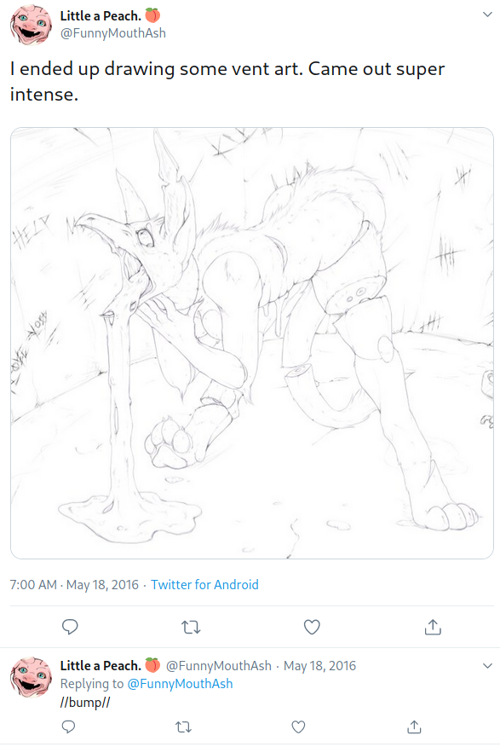Expand the //bump// reply's chevron menu
The image size is (500, 747).
487,665
